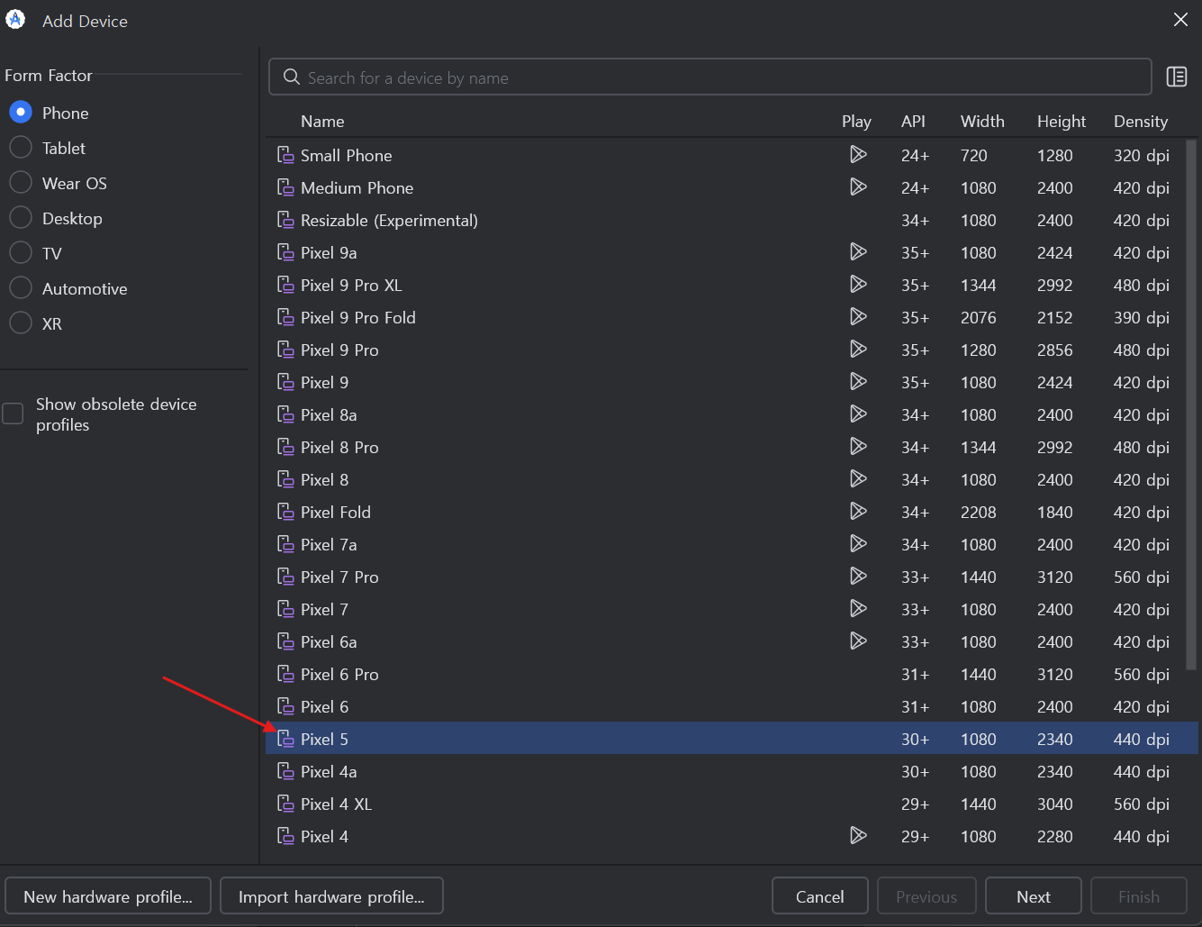Viewport: 1202px width, 927px height.
Task: Click the details panel toggle icon beside search
Action: tap(1176, 77)
